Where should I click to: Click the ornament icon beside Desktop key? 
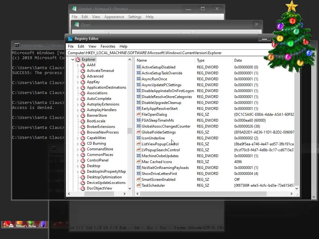tap(83, 166)
